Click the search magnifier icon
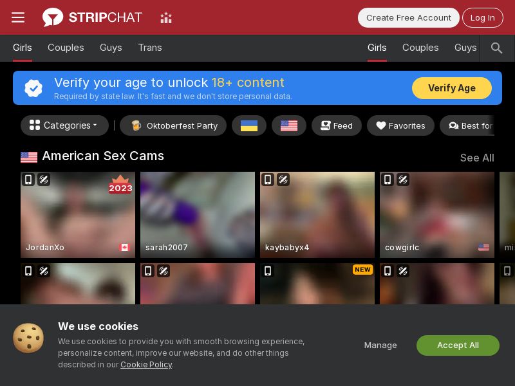The height and width of the screenshot is (386, 515). (496, 48)
